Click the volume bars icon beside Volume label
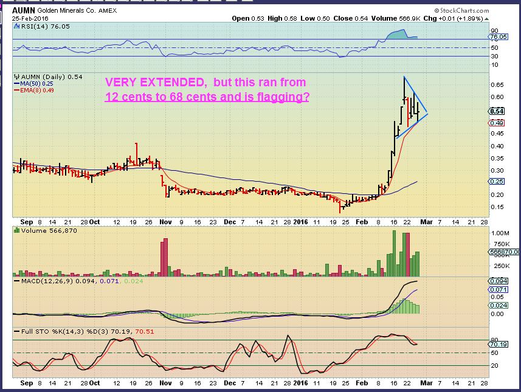521x392 pixels. [16, 230]
